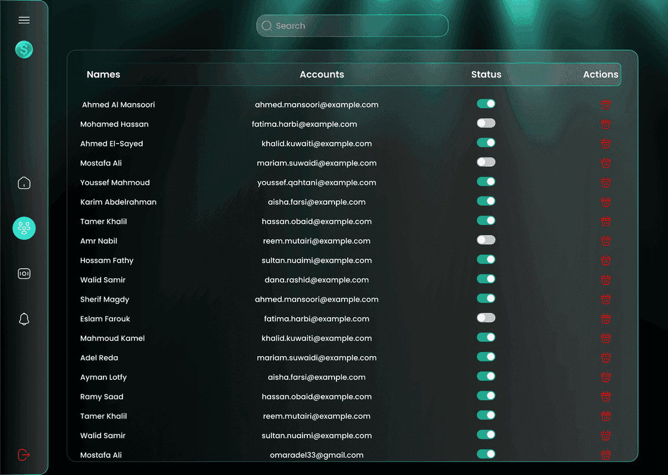Click trash icon for Adel Reda
668x475 pixels.
click(x=606, y=358)
